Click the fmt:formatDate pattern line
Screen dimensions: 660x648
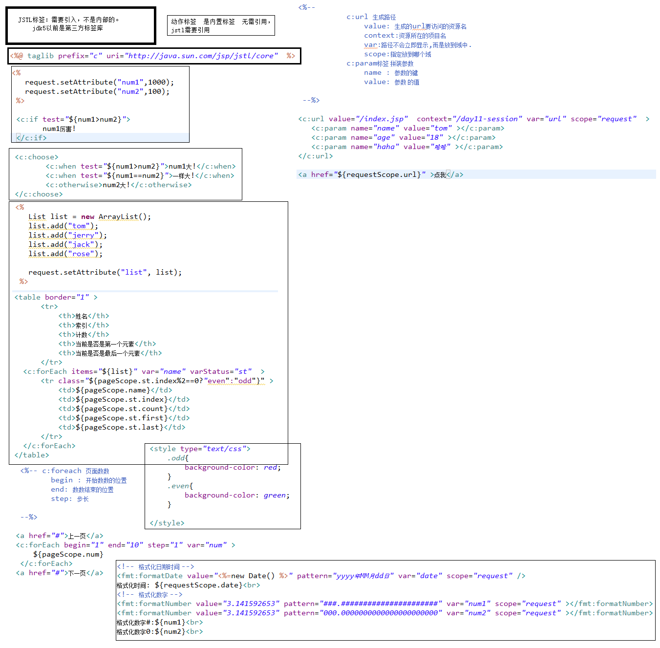click(x=321, y=576)
